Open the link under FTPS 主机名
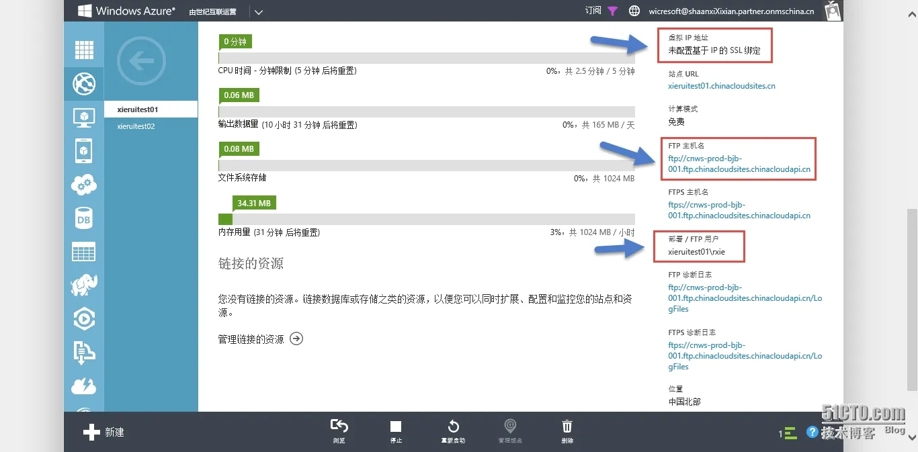Viewport: 918px width, 452px height. [x=739, y=210]
